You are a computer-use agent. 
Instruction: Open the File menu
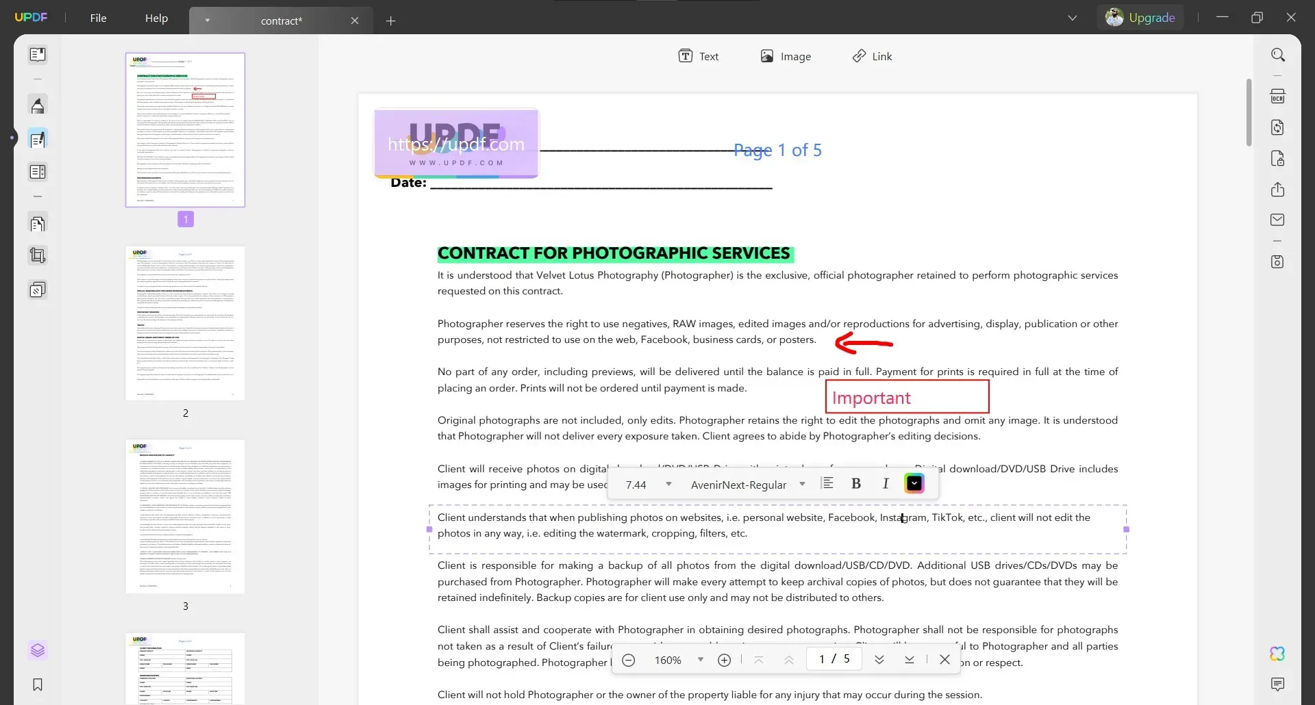coord(98,18)
